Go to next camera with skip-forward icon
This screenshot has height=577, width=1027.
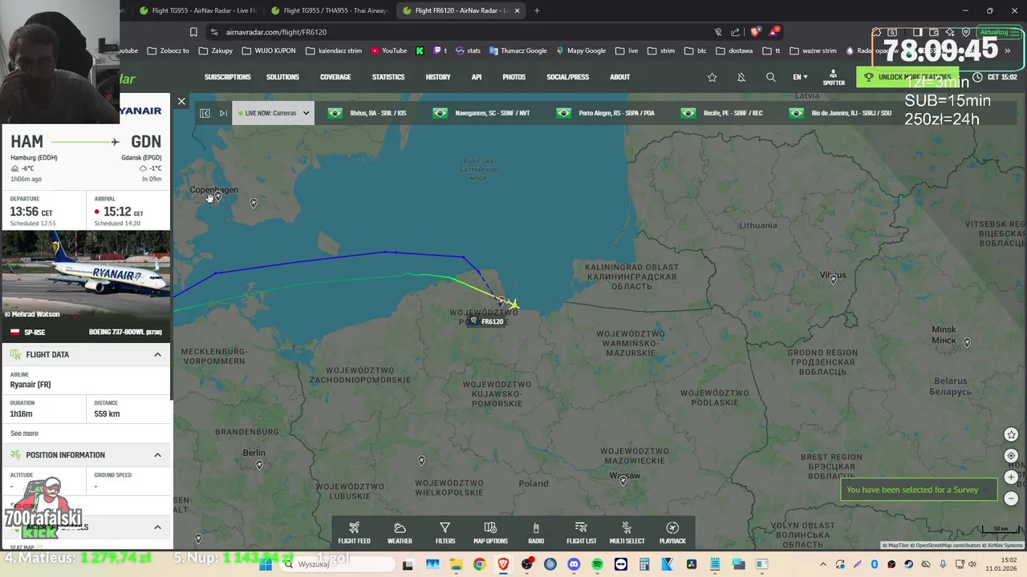pyautogui.click(x=223, y=113)
